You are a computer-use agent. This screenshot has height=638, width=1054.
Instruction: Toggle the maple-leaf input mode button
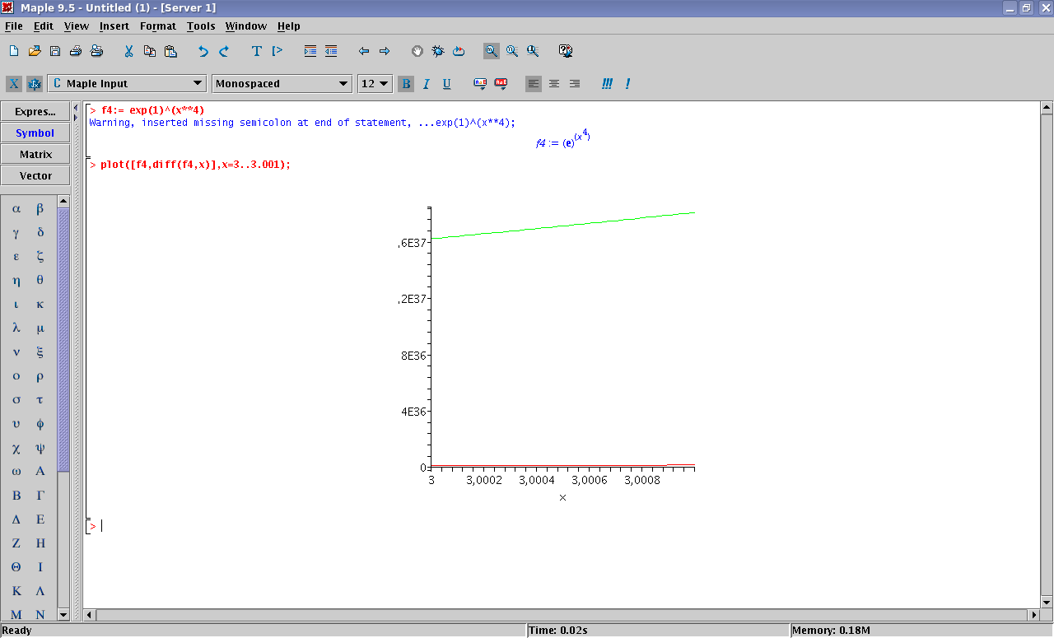35,84
